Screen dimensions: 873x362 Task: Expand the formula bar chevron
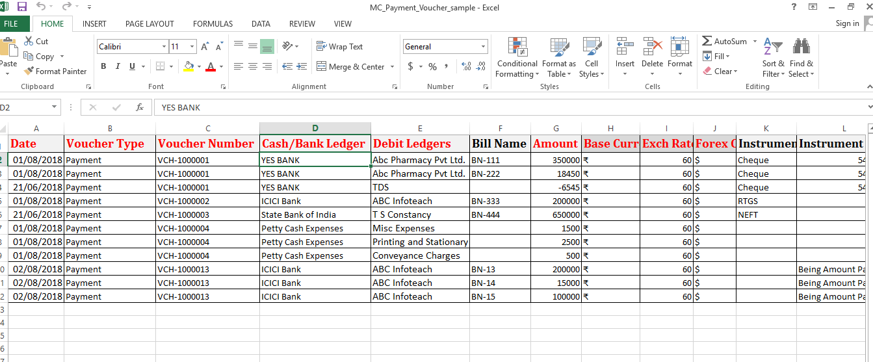(870, 107)
